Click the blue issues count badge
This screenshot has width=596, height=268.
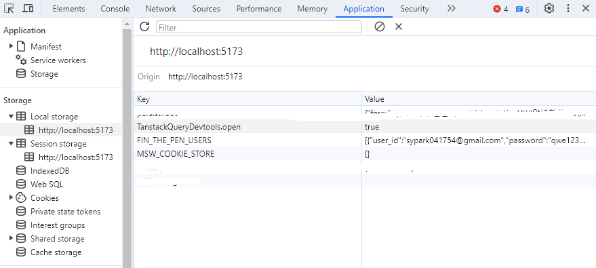coord(522,9)
